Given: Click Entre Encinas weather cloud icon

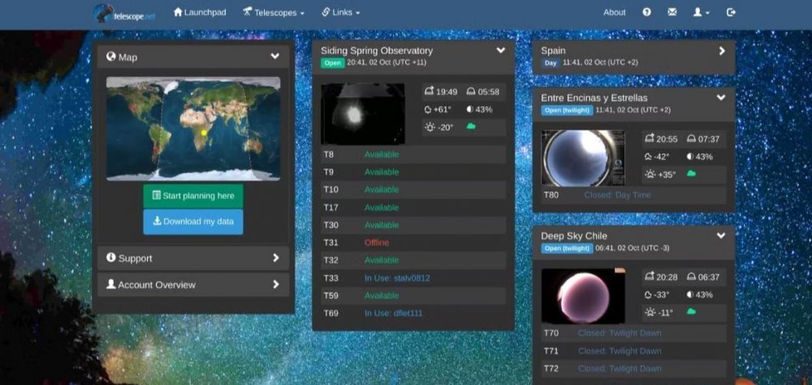Looking at the screenshot, I should (691, 173).
